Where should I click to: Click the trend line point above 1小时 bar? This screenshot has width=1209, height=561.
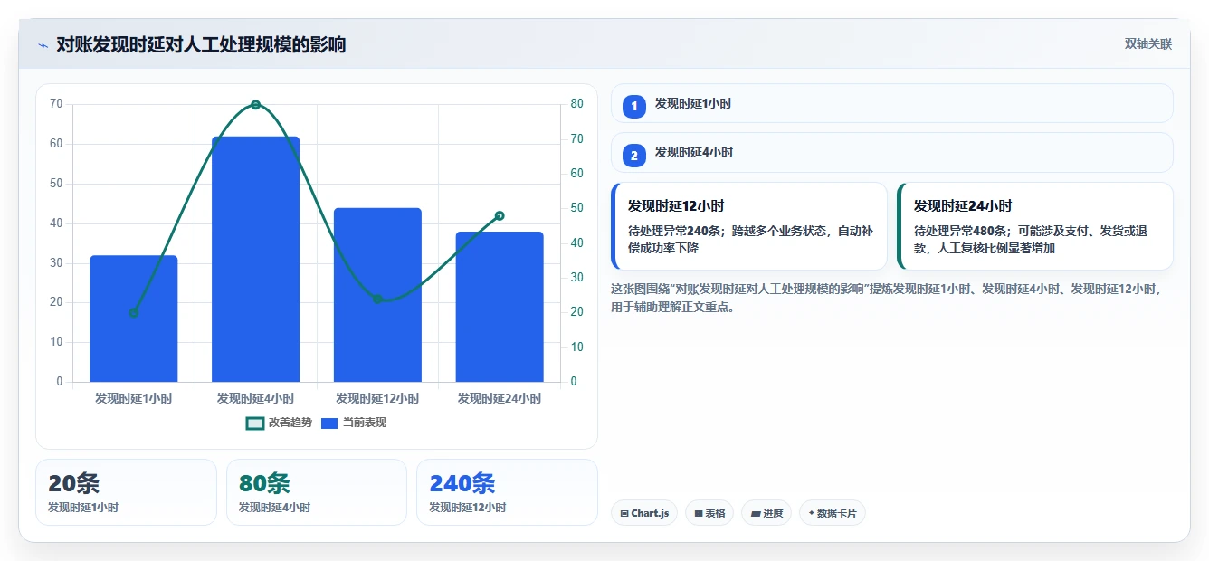134,313
